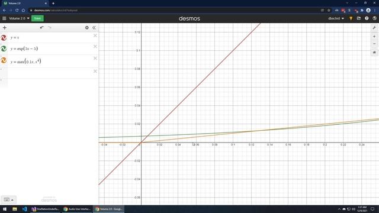The image size is (379, 213).
Task: Click into the y = max(0.1x, x⁴) expression
Action: coord(51,62)
